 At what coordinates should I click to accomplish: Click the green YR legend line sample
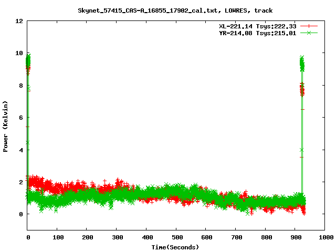309,33
